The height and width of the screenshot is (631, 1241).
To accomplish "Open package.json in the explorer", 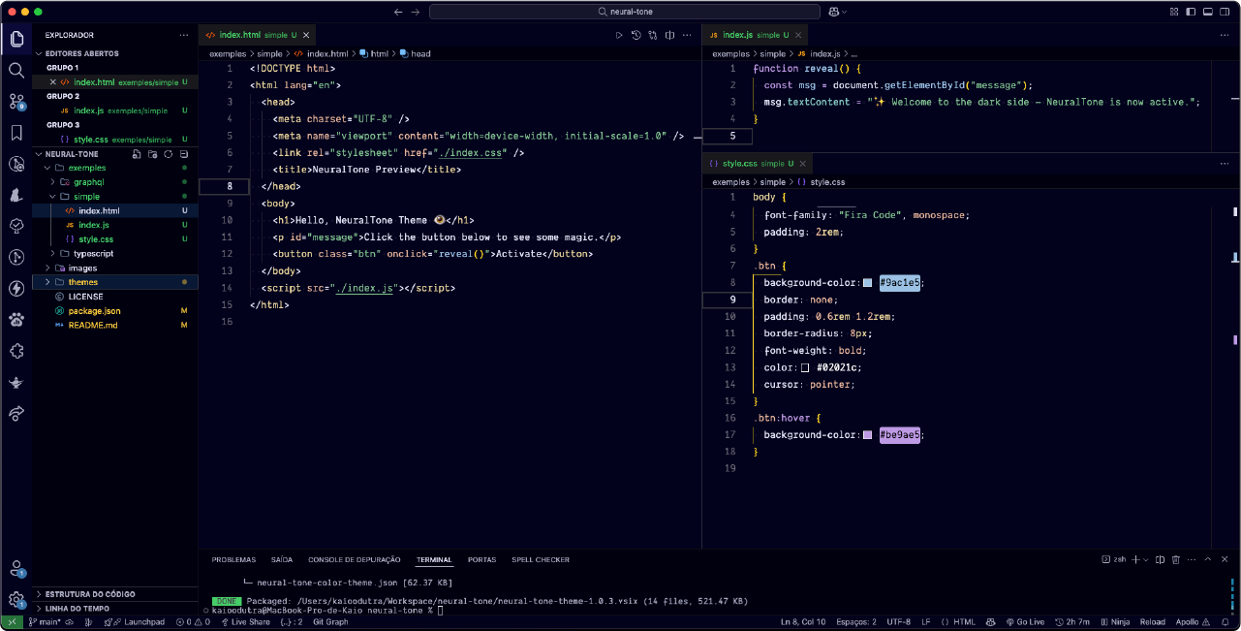I will [x=116, y=310].
